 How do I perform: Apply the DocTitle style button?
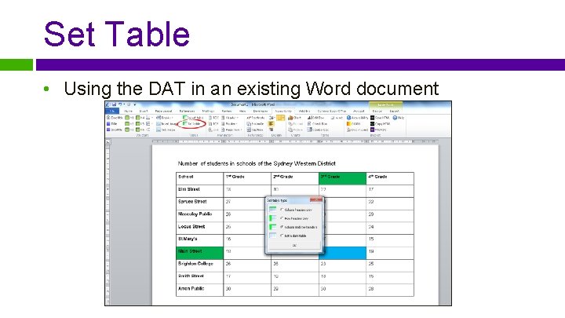[115, 118]
